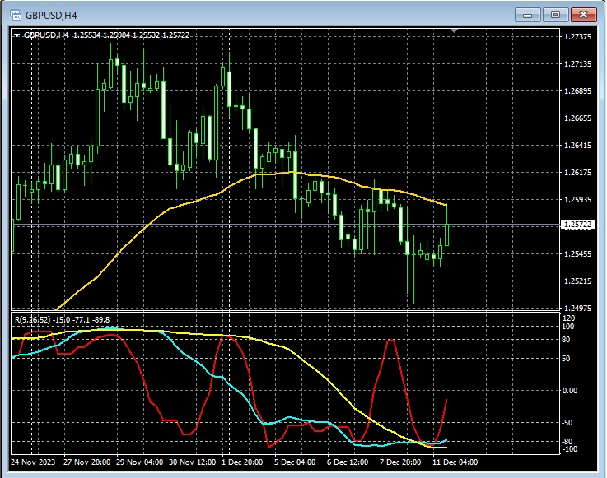This screenshot has width=607, height=478.
Task: Click the 120 level on indicator scale
Action: pyautogui.click(x=568, y=318)
